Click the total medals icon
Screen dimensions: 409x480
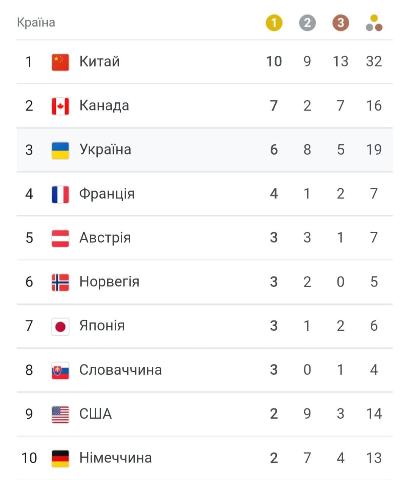click(x=374, y=23)
